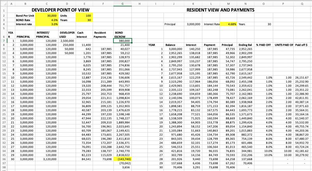Click the Ending Bal value 70,406
Screen dimensions: 312x171
tap(248, 163)
